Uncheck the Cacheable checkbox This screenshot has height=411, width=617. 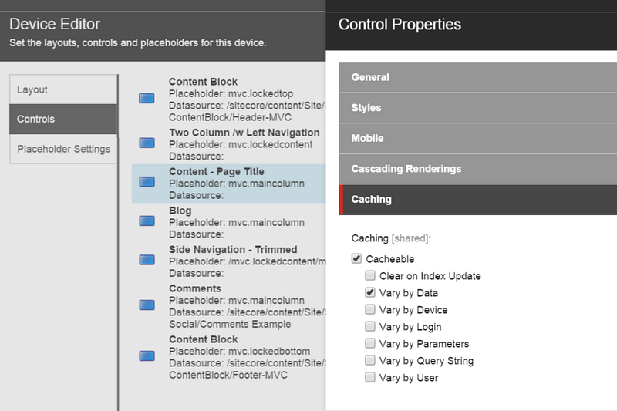click(x=356, y=258)
